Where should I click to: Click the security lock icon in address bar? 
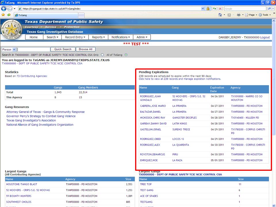208,9
